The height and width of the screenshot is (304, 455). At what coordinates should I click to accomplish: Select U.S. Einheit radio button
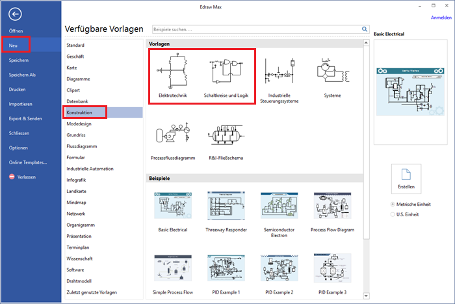pos(393,214)
